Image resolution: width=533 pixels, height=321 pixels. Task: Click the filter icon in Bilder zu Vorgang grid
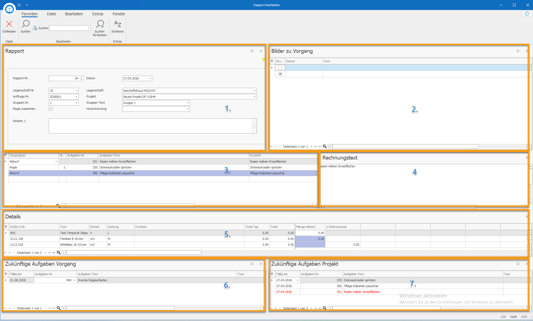[x=272, y=61]
